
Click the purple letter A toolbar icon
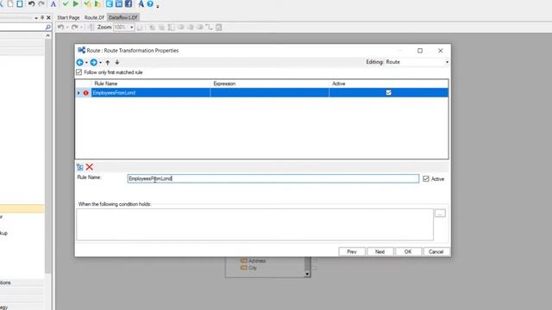coord(53,3)
